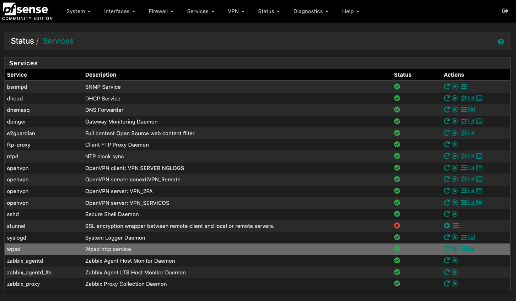516x301 pixels.
Task: Open stunnel related settings icon
Action: (x=456, y=225)
